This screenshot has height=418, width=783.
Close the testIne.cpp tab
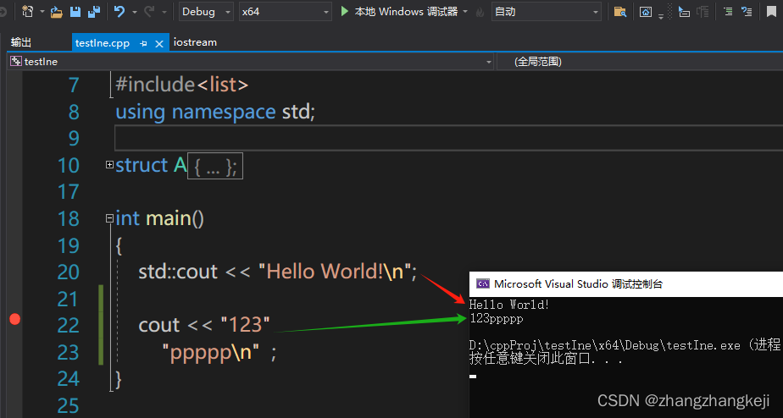pos(159,43)
